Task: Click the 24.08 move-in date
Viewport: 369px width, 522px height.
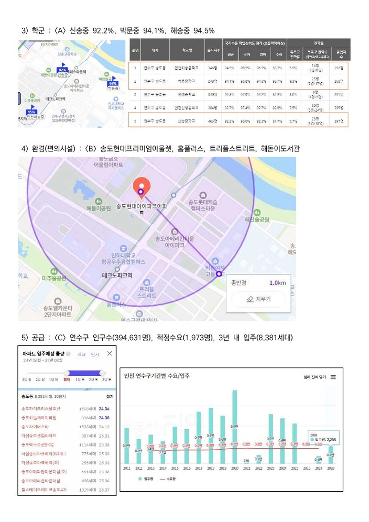Action: 104,418
